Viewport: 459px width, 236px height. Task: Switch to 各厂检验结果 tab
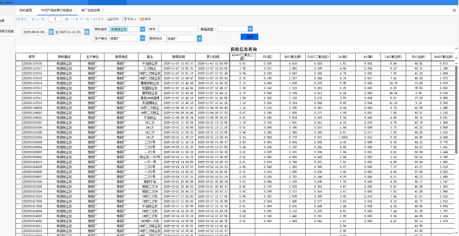click(x=90, y=10)
